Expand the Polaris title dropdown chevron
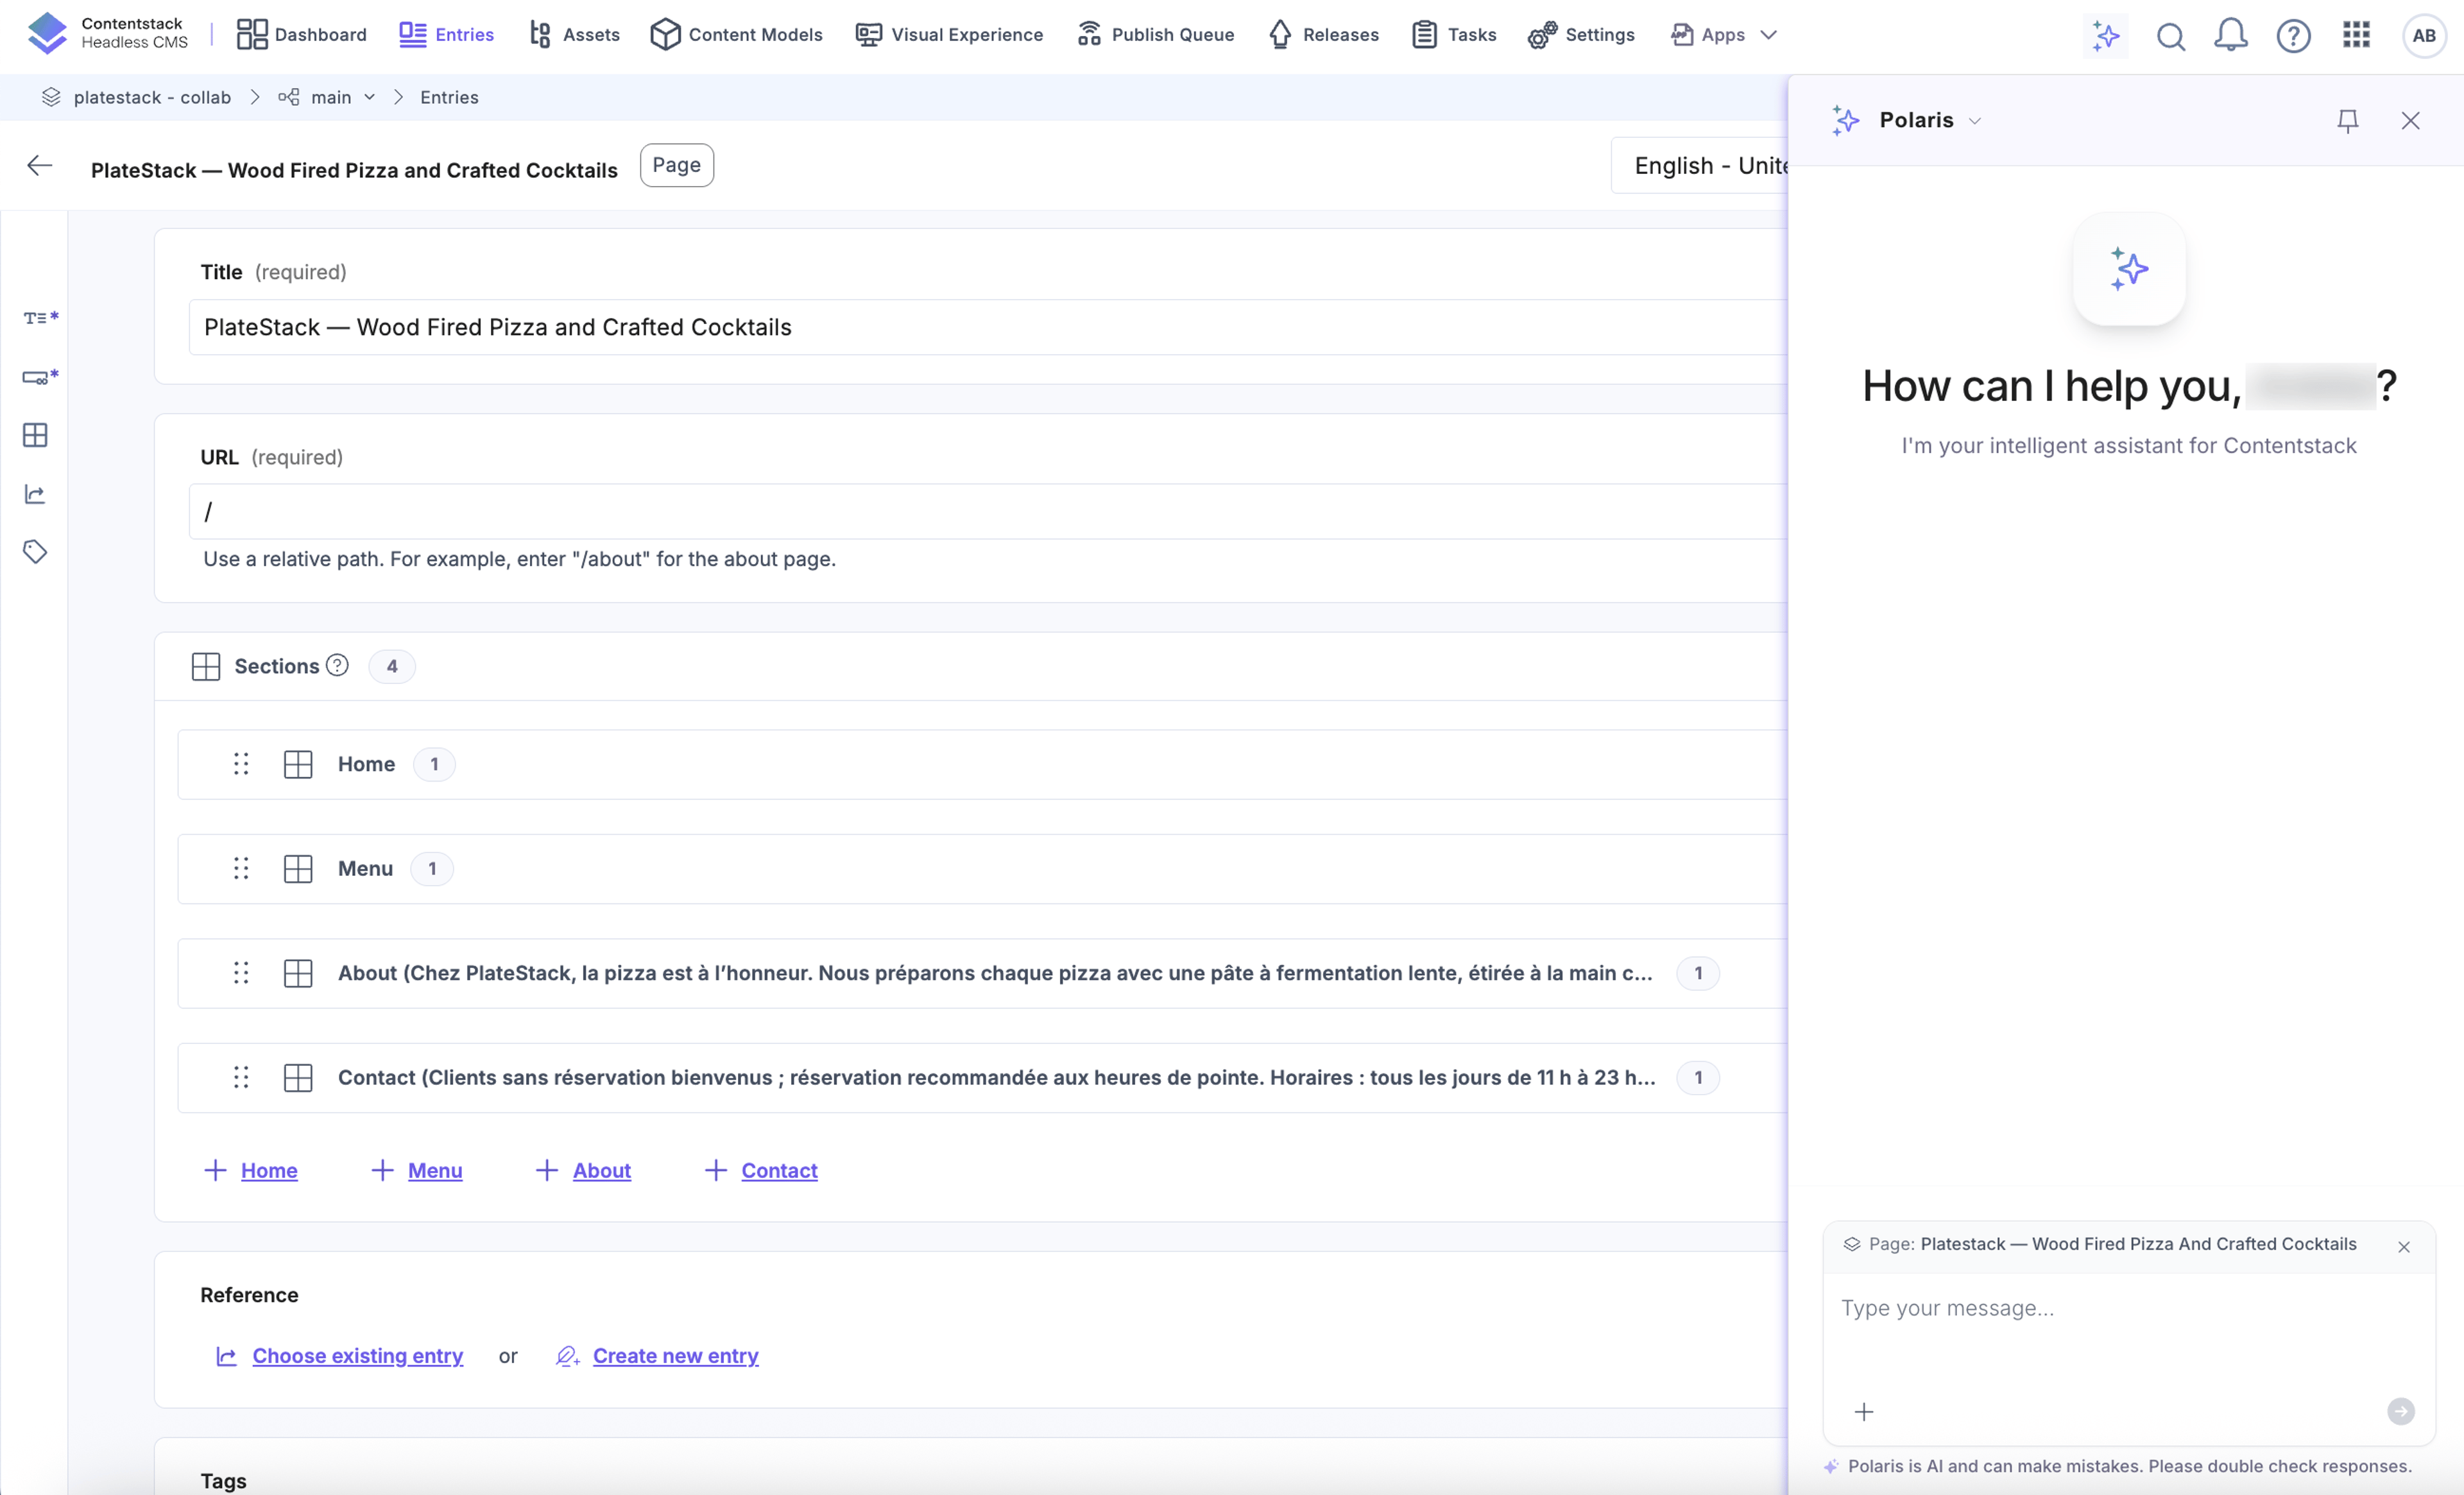The height and width of the screenshot is (1495, 2464). point(1975,121)
